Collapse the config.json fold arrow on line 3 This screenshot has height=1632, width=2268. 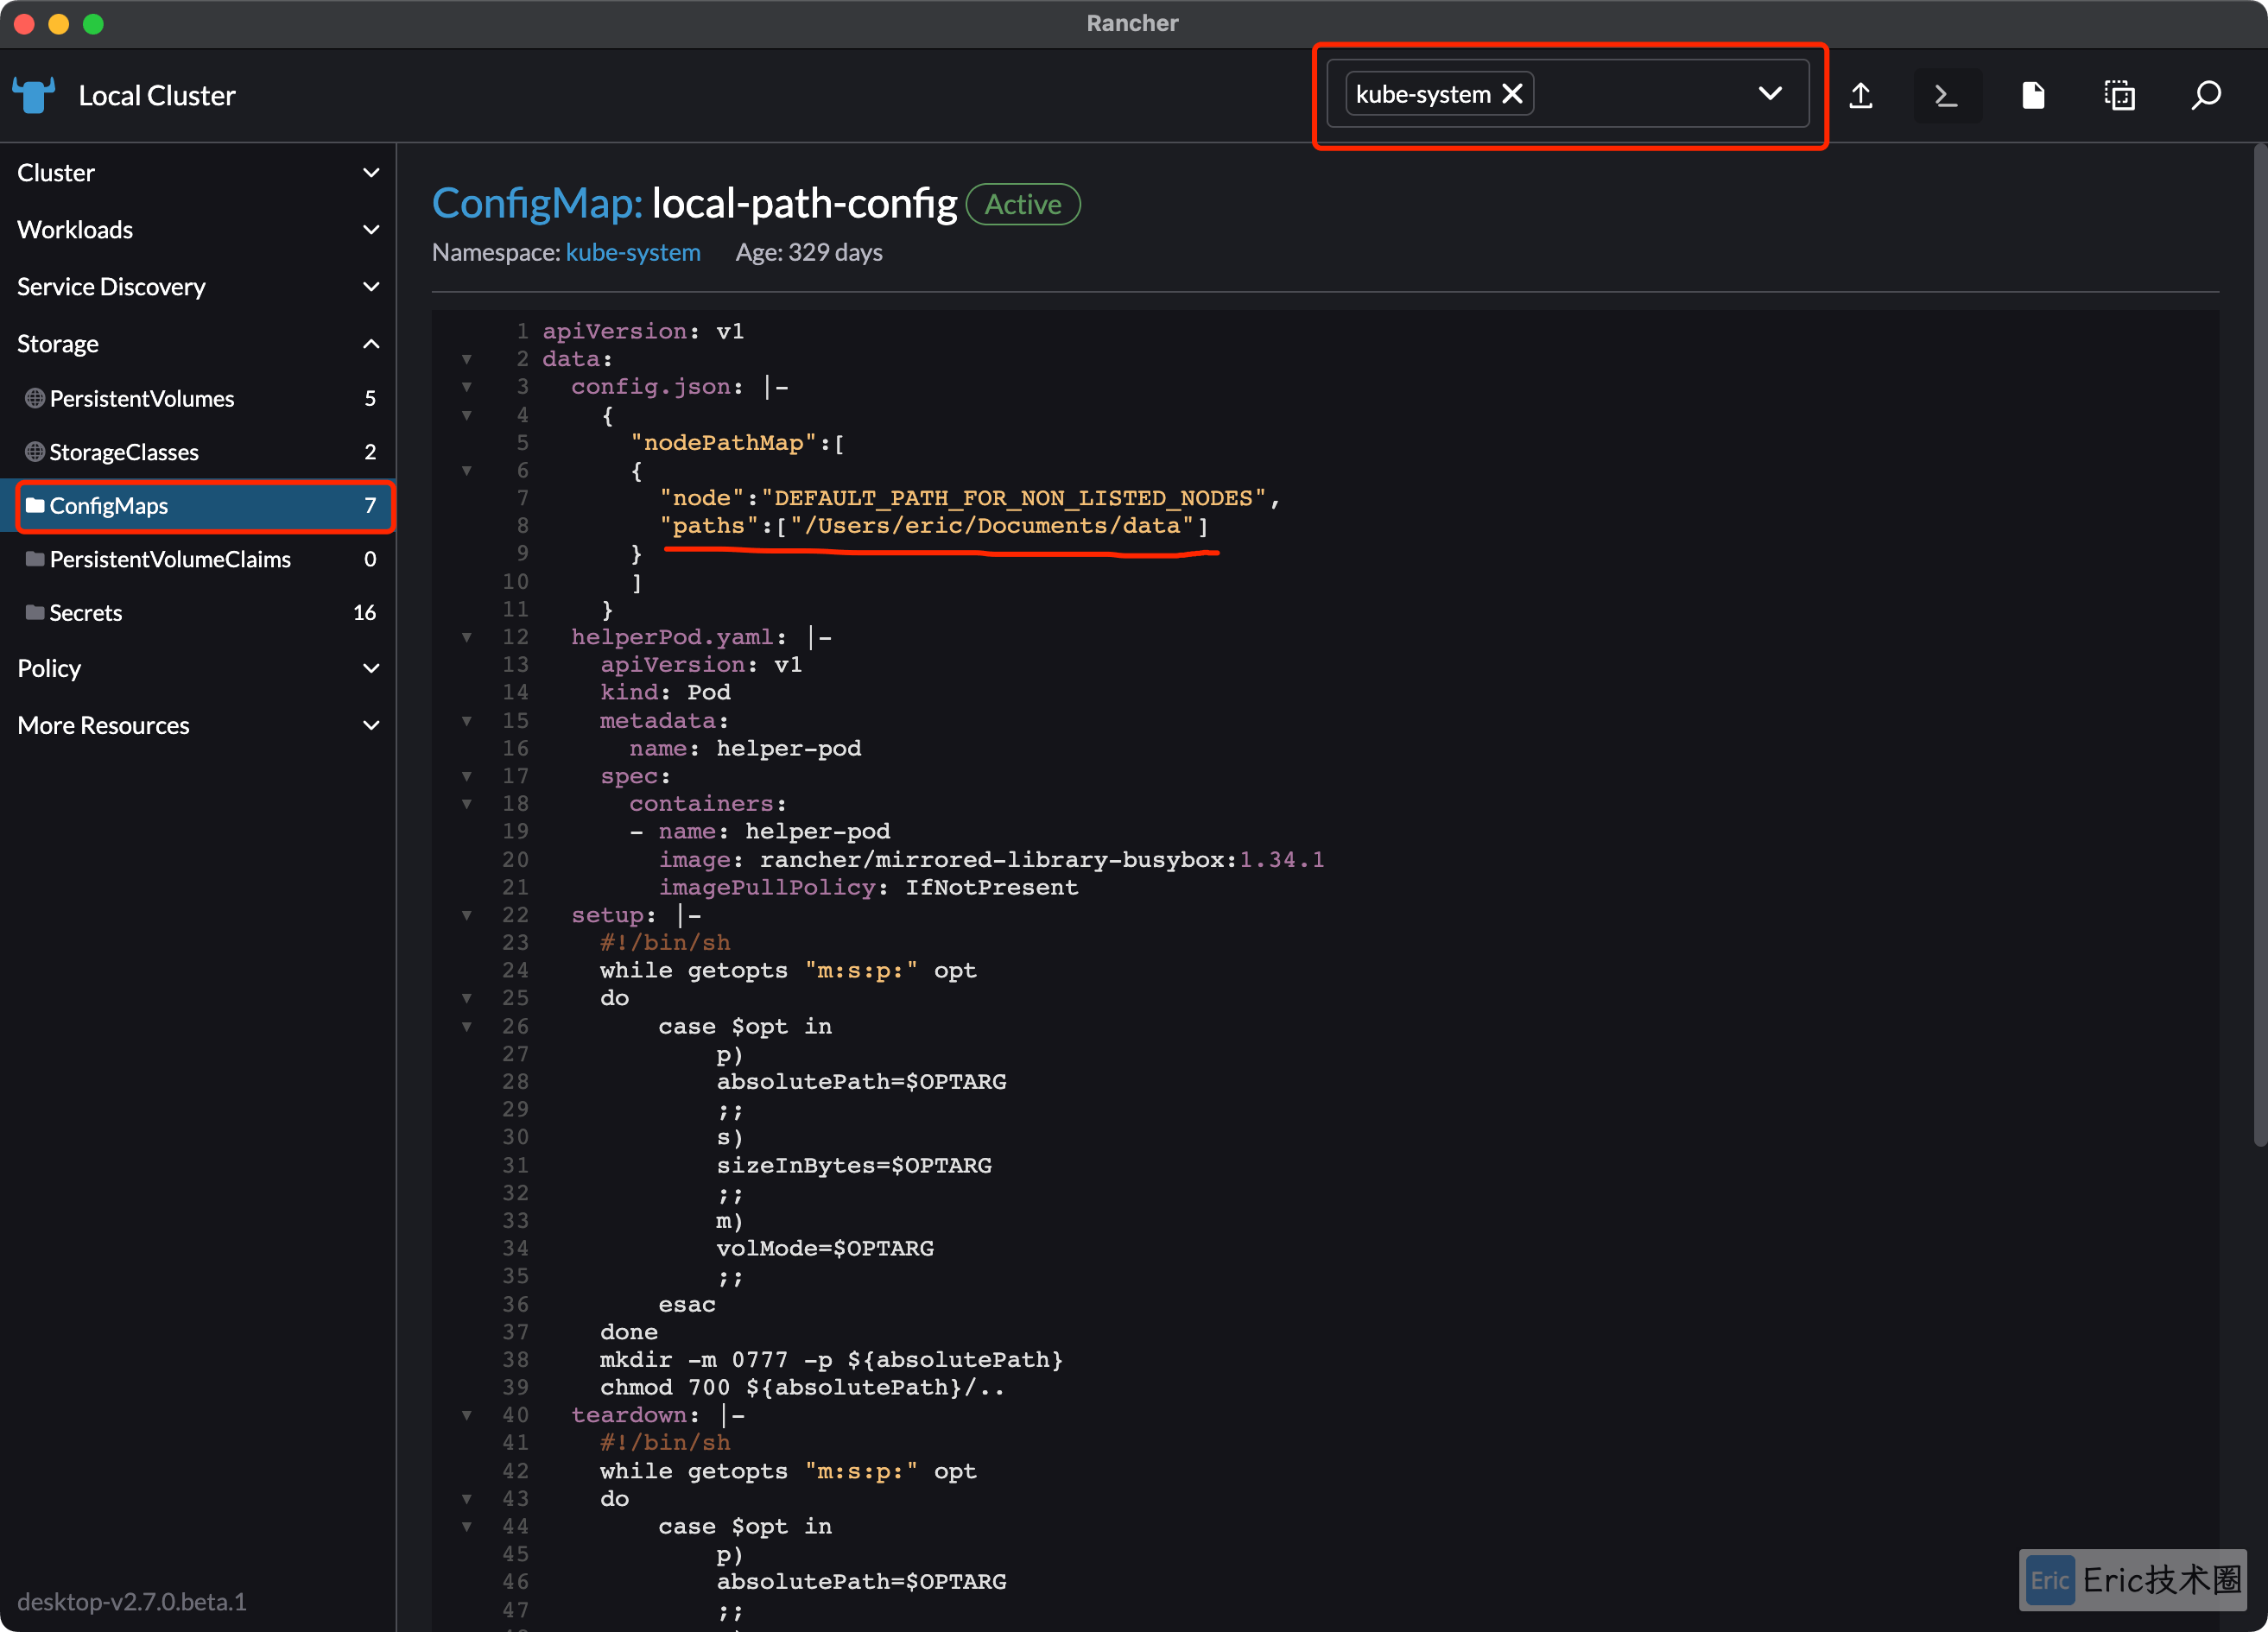[466, 387]
